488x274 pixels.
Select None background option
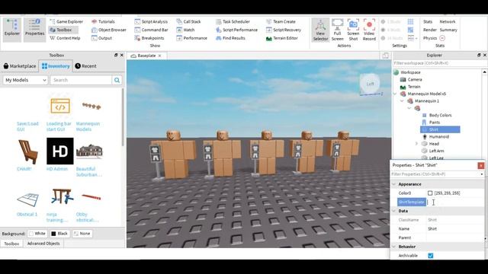82,234
